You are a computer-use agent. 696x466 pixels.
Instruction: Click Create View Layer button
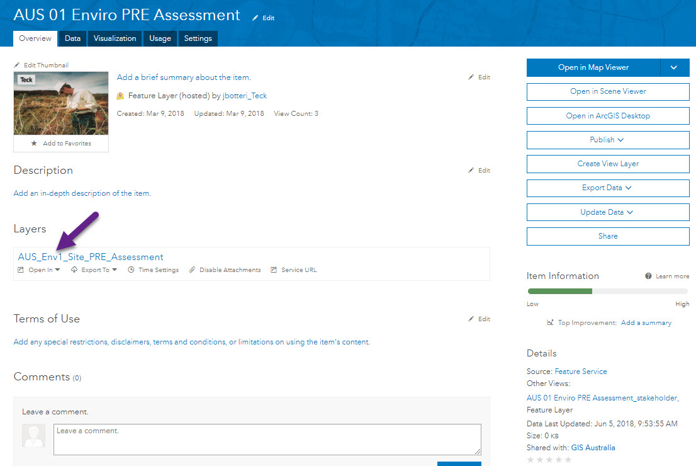point(608,164)
